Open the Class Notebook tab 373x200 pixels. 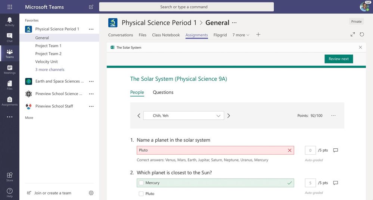(166, 35)
